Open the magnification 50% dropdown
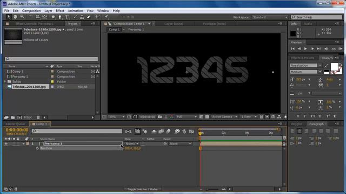 [x=117, y=117]
